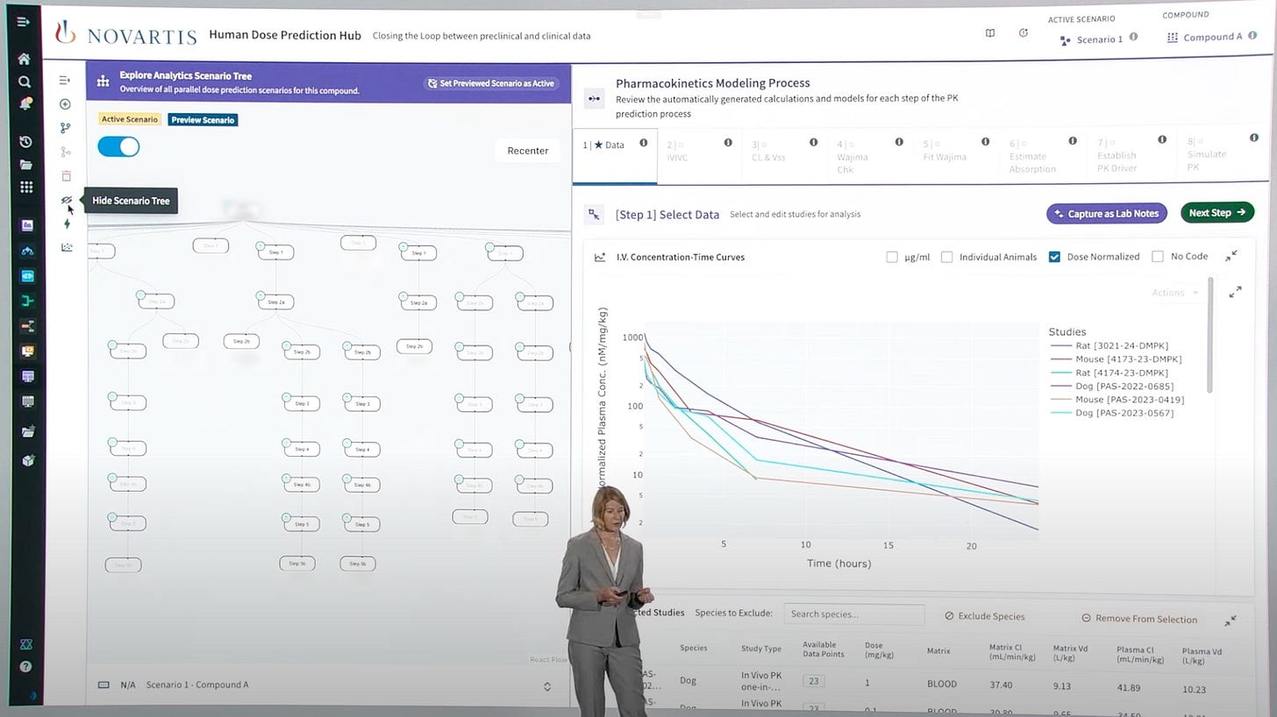Click the chart icon below the lightning bolt
This screenshot has width=1277, height=717.
[67, 247]
